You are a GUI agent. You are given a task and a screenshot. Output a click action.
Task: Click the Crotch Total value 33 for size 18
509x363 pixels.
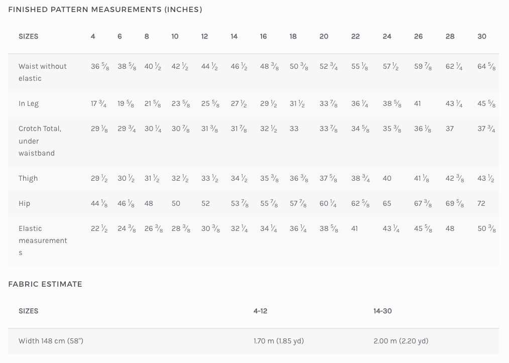(294, 129)
